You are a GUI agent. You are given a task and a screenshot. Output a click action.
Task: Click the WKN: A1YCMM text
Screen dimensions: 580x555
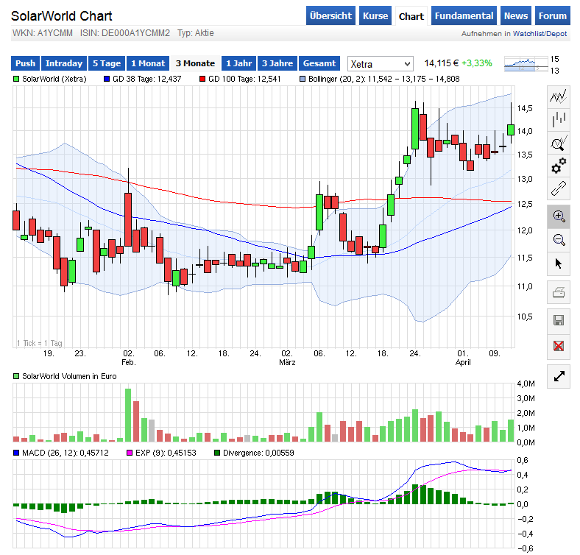click(x=43, y=33)
